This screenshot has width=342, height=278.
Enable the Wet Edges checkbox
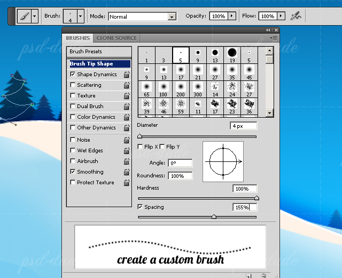click(73, 150)
